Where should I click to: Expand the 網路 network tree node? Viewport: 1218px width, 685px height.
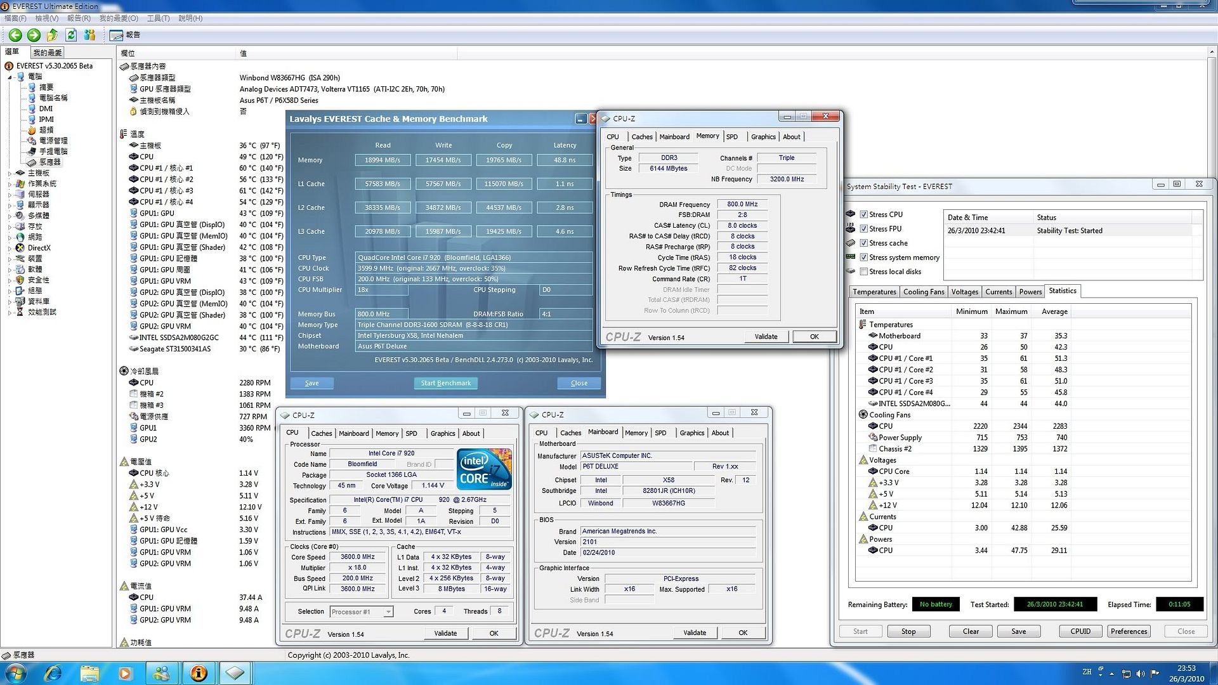pos(10,237)
